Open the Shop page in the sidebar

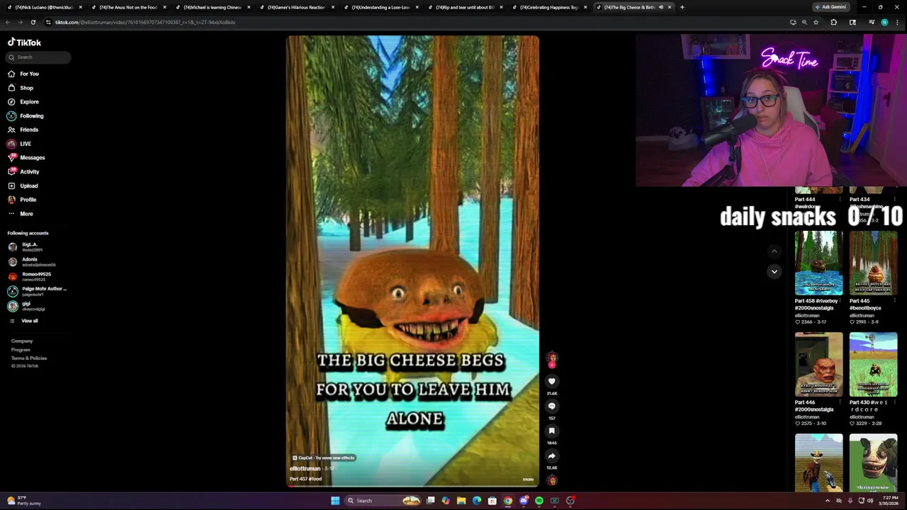coord(21,88)
